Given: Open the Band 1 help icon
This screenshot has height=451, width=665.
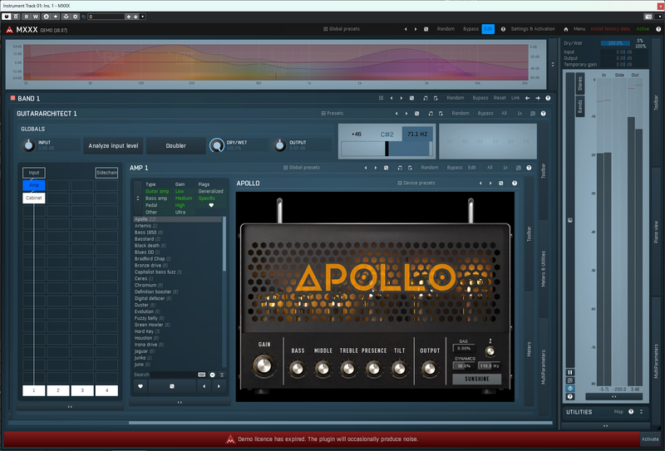Looking at the screenshot, I should [548, 98].
